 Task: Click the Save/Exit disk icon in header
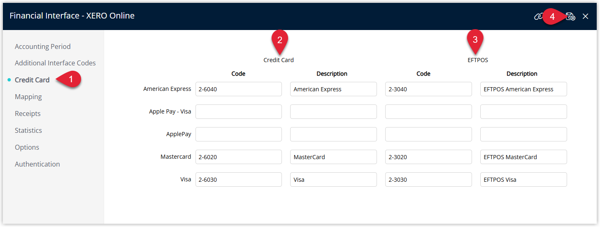point(570,16)
